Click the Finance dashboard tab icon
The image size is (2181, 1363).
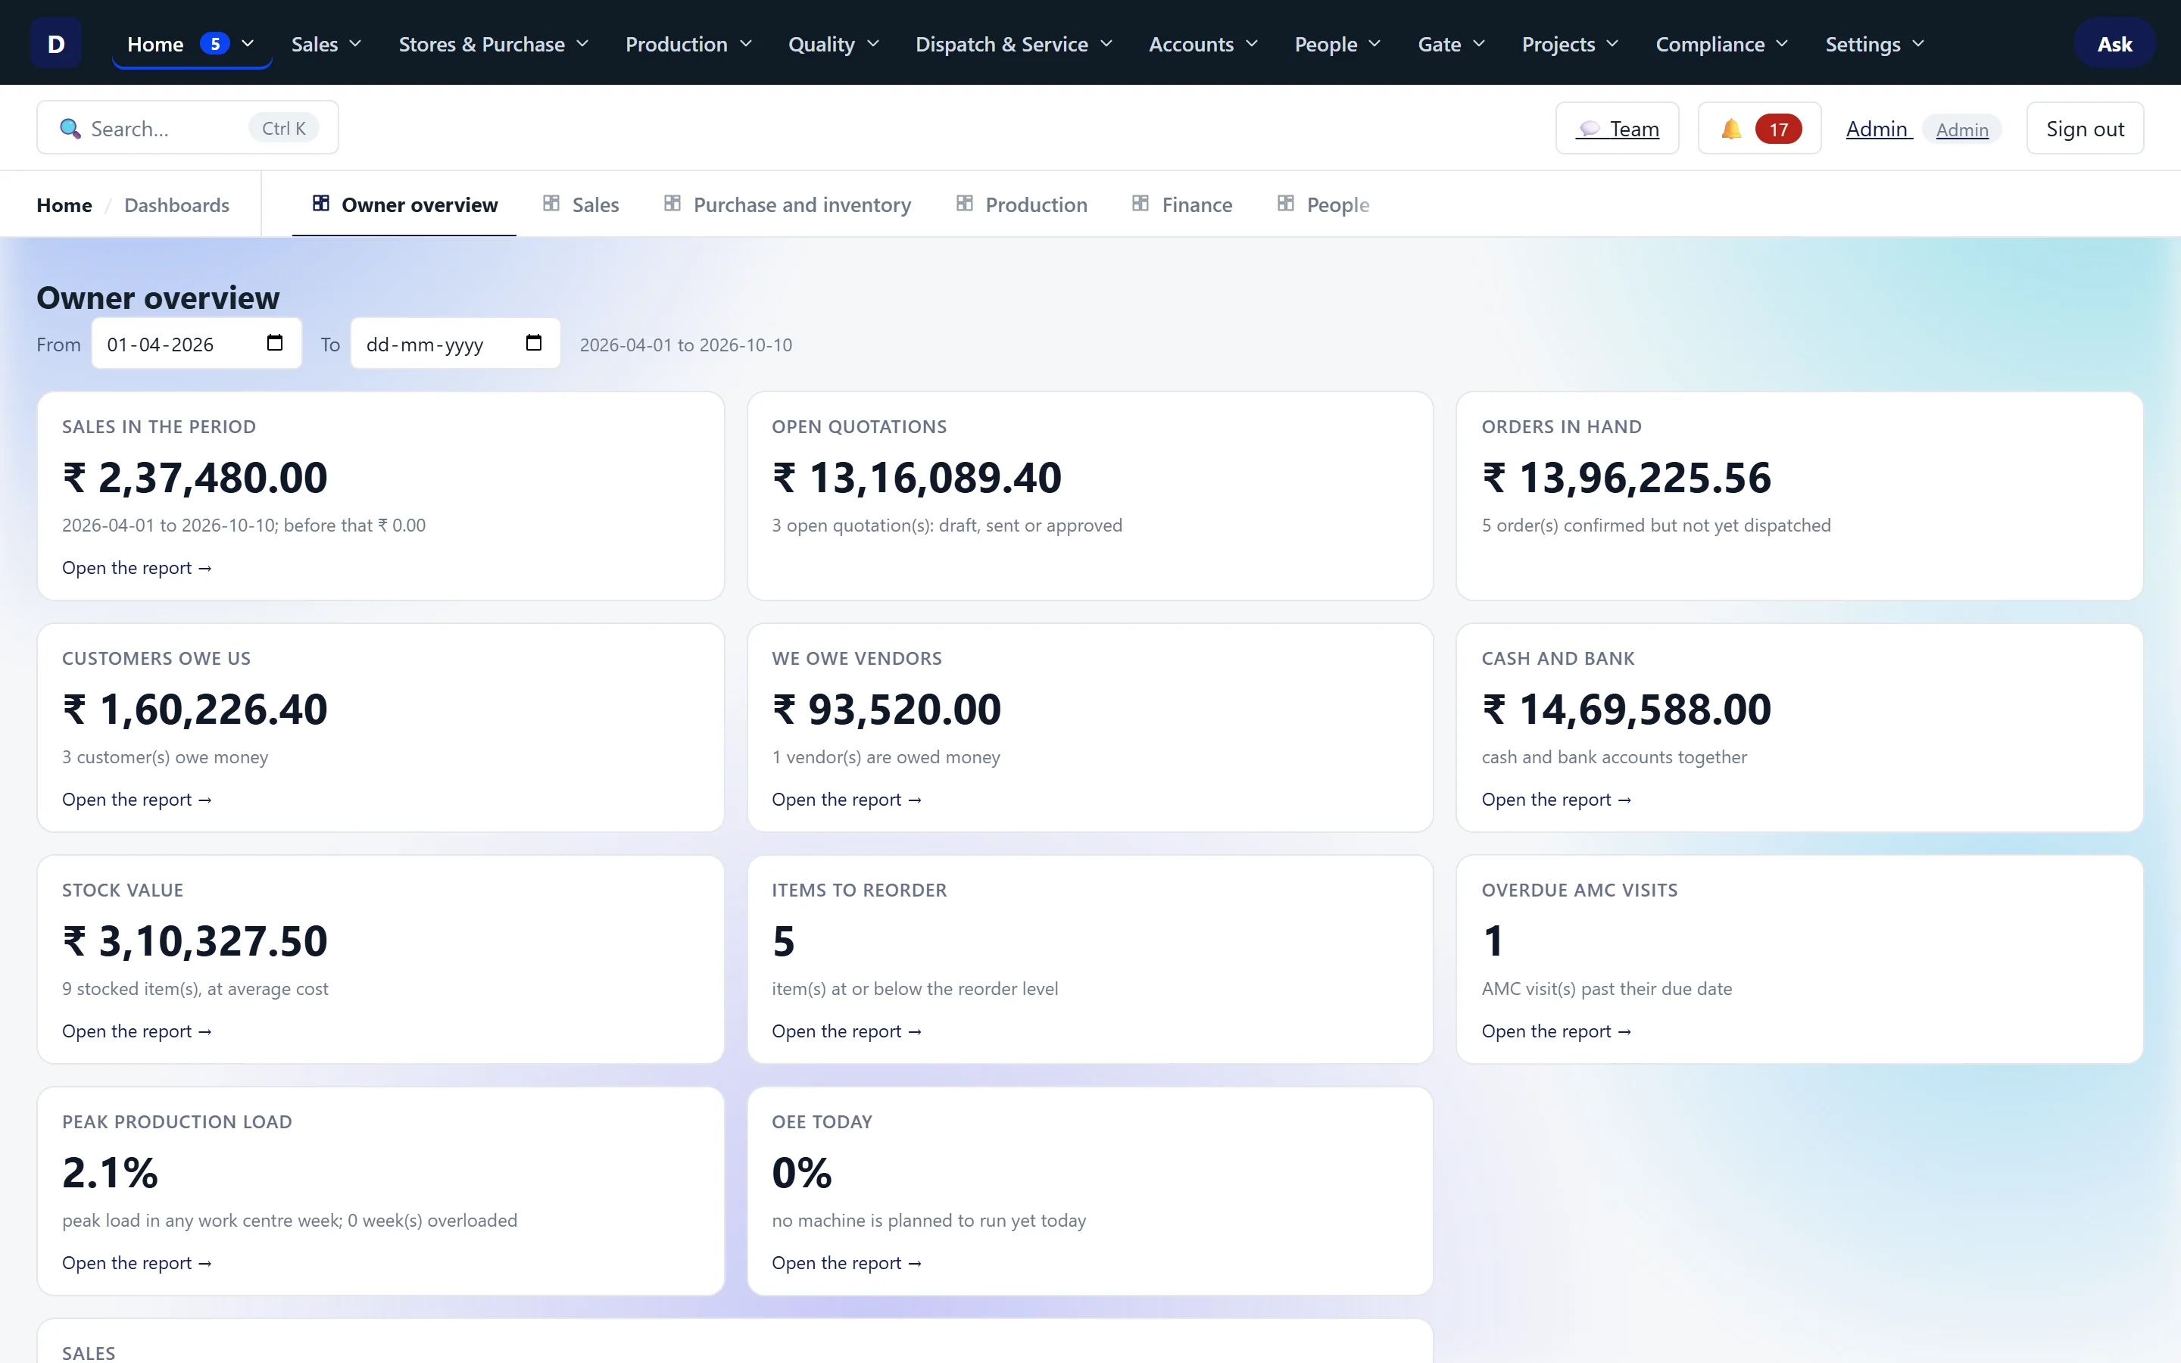(x=1140, y=203)
